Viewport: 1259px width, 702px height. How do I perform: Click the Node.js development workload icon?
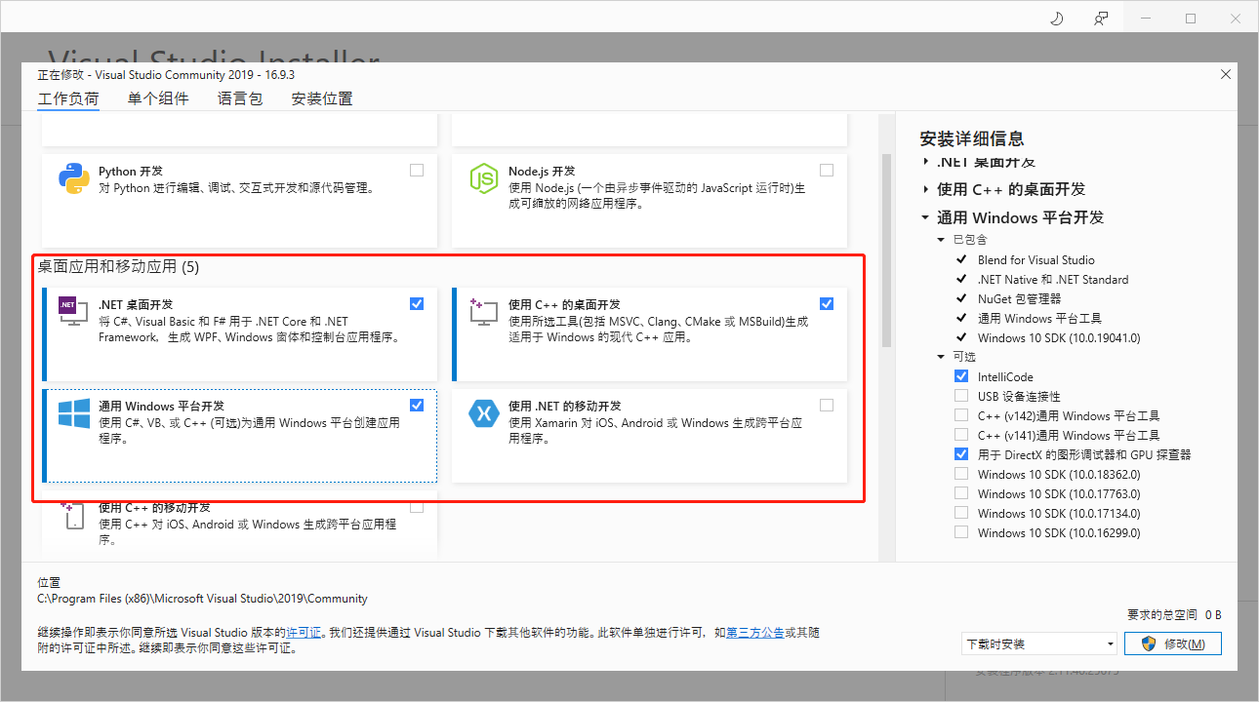[484, 178]
